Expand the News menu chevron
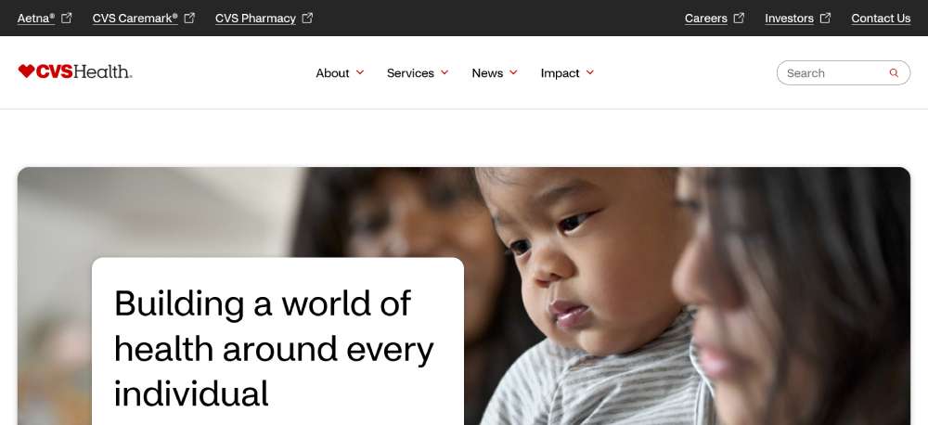The width and height of the screenshot is (928, 425). [x=513, y=72]
